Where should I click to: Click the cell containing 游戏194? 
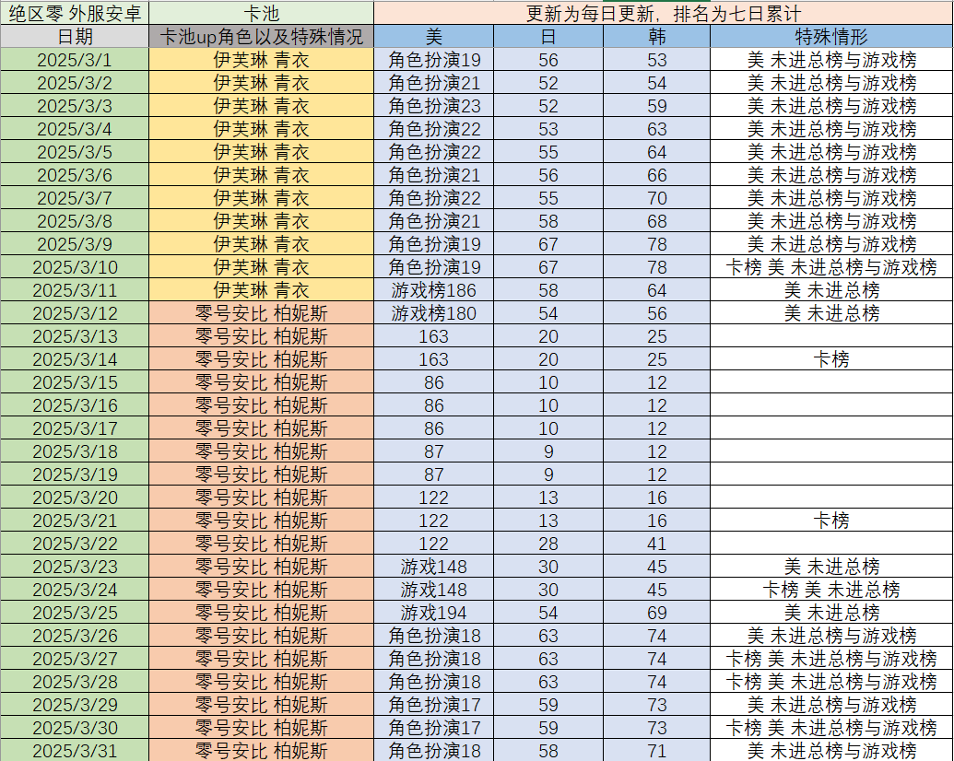tap(434, 613)
